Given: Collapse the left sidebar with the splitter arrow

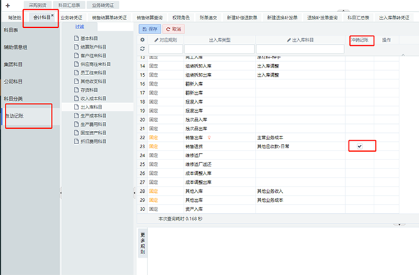Looking at the screenshot, I should coord(61,192).
